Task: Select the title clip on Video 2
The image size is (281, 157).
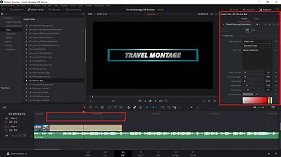Action: click(x=86, y=117)
